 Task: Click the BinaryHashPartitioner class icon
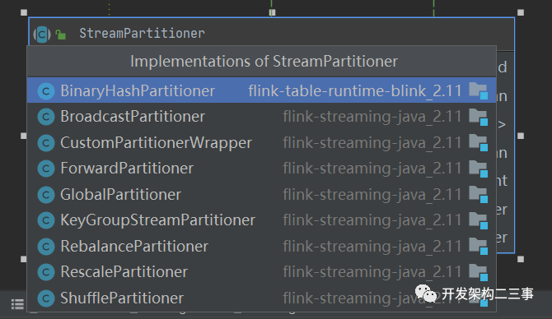point(46,91)
